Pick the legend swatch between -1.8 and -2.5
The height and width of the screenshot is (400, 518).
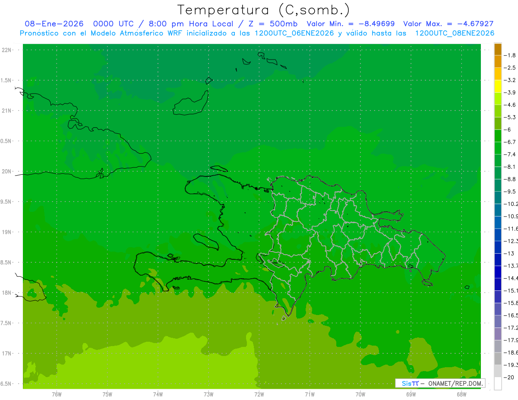tap(498, 61)
